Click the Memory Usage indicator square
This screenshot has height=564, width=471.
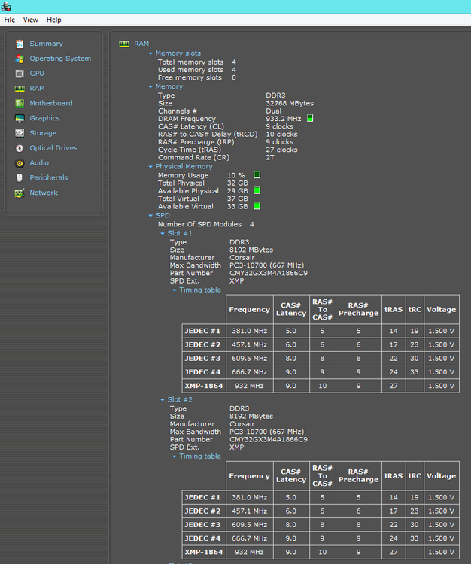tap(257, 174)
